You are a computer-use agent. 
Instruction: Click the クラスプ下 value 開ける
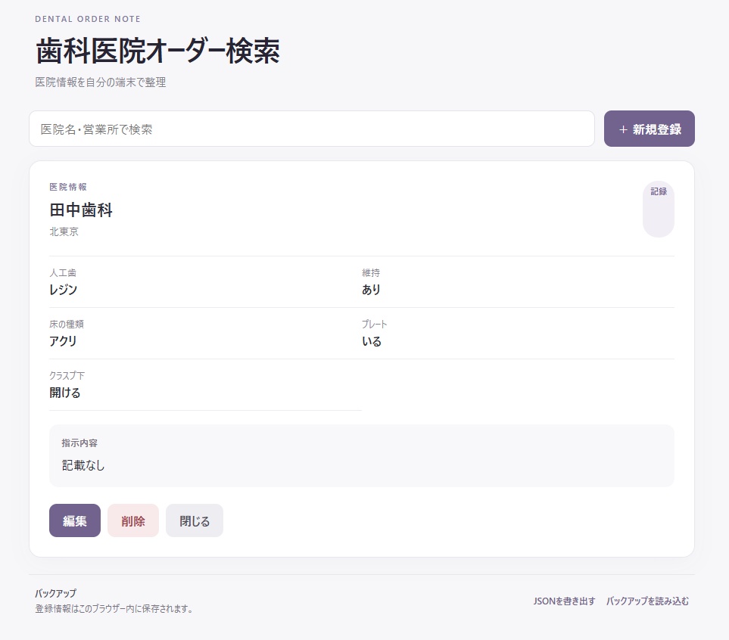coord(65,393)
